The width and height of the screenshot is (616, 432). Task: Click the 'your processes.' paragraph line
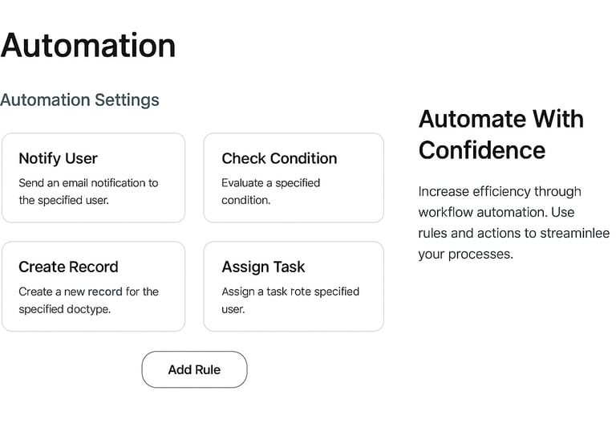(464, 254)
